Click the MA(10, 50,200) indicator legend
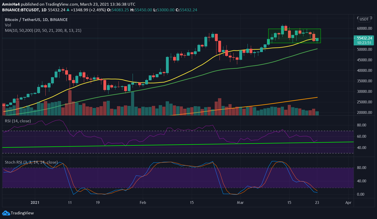 pyautogui.click(x=43, y=31)
